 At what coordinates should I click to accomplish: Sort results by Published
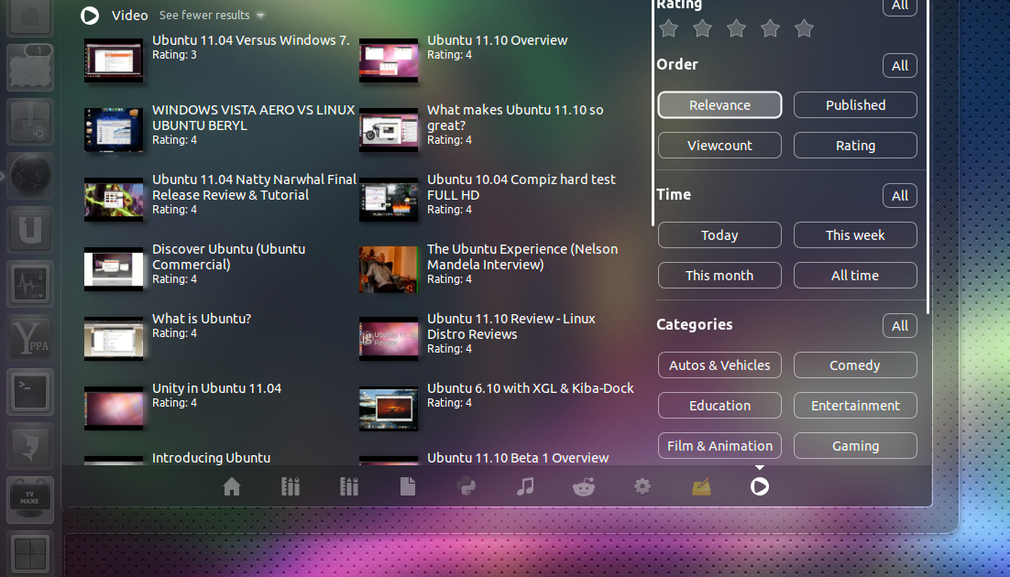tap(855, 104)
